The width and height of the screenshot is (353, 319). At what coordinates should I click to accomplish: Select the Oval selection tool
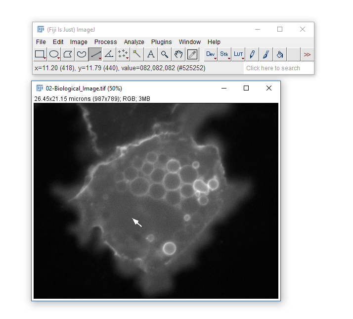pyautogui.click(x=54, y=54)
